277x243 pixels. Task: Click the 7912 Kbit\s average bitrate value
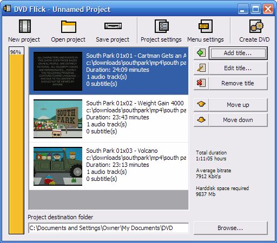pyautogui.click(x=208, y=177)
